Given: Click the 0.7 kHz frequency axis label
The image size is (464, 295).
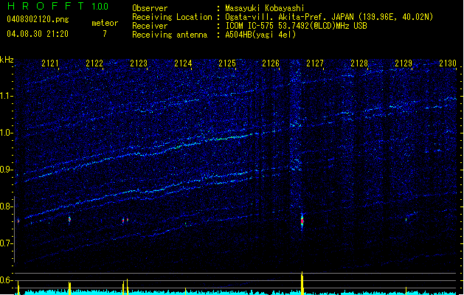Looking at the screenshot, I should point(7,243).
